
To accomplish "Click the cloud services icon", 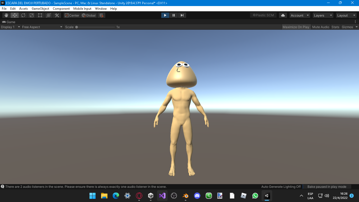I will [x=283, y=15].
